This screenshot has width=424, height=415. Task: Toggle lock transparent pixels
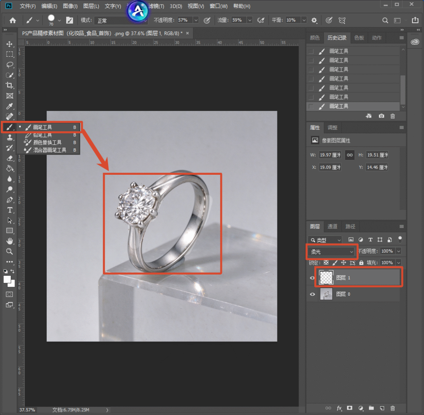tap(326, 263)
